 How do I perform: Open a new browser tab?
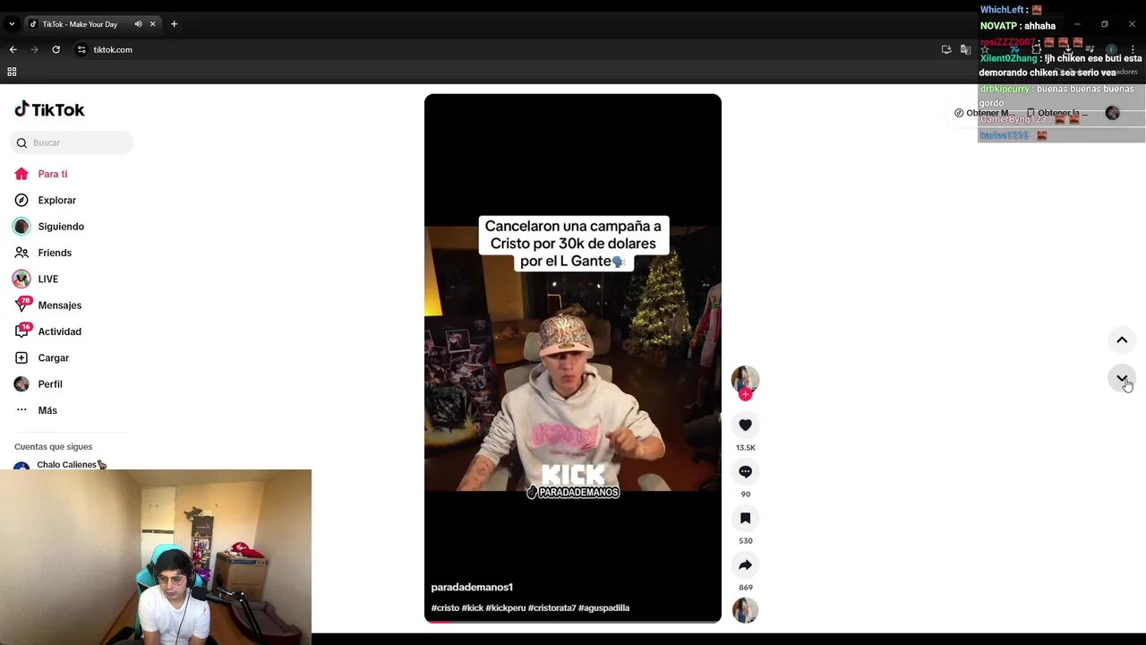click(174, 24)
